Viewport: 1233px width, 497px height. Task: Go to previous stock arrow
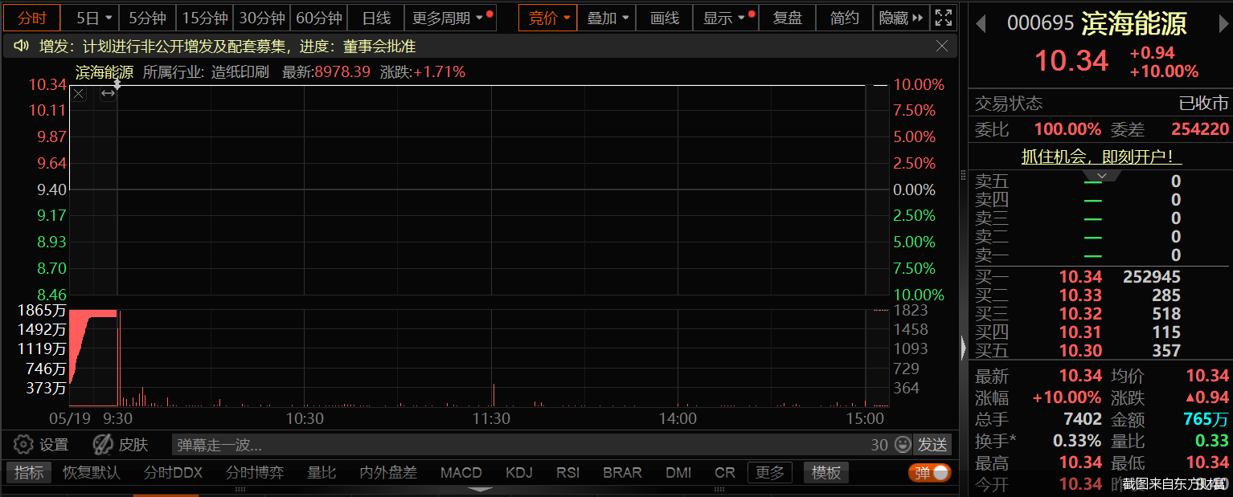pos(981,24)
